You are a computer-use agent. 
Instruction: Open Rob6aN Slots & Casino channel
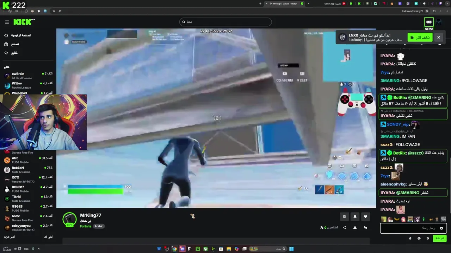(x=28, y=170)
